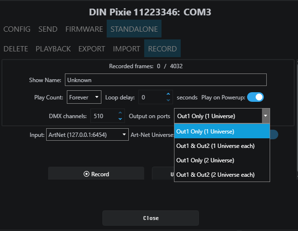Select the RECORD sub-tab
The width and height of the screenshot is (298, 231).
point(162,49)
